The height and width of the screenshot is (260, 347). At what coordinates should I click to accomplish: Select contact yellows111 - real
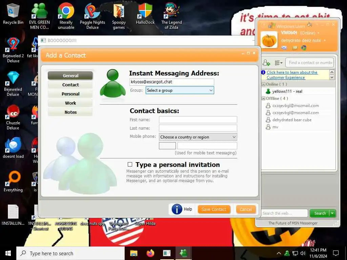(x=287, y=91)
